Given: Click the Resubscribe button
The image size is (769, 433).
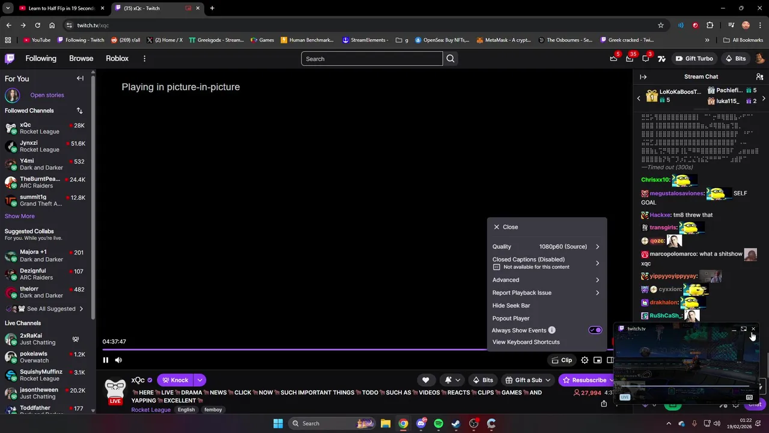Looking at the screenshot, I should coord(585,380).
